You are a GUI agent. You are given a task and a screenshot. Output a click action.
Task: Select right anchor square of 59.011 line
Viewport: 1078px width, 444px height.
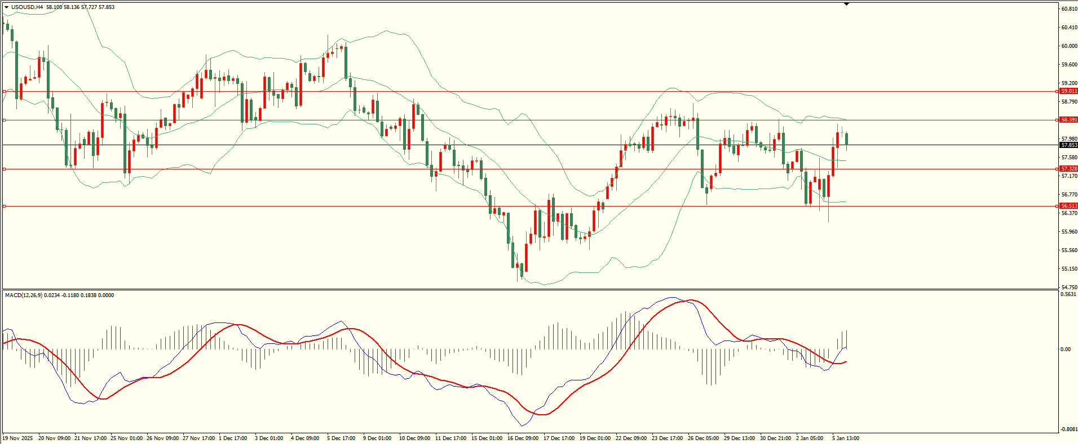[1057, 91]
